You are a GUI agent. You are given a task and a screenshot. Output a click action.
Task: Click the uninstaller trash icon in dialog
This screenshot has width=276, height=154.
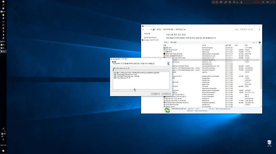click(x=168, y=64)
